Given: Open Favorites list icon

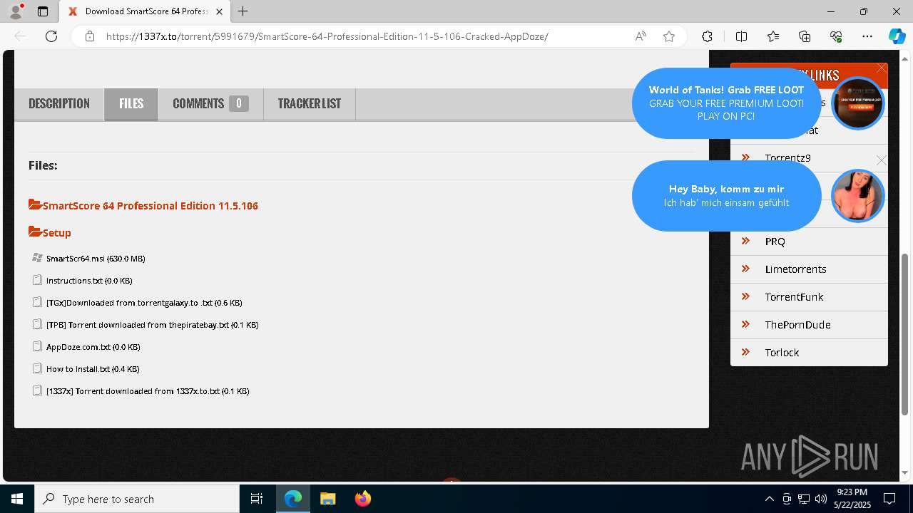Looking at the screenshot, I should [x=773, y=36].
